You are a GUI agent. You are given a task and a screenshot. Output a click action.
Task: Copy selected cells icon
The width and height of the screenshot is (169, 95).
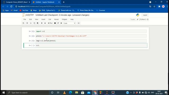34,23
